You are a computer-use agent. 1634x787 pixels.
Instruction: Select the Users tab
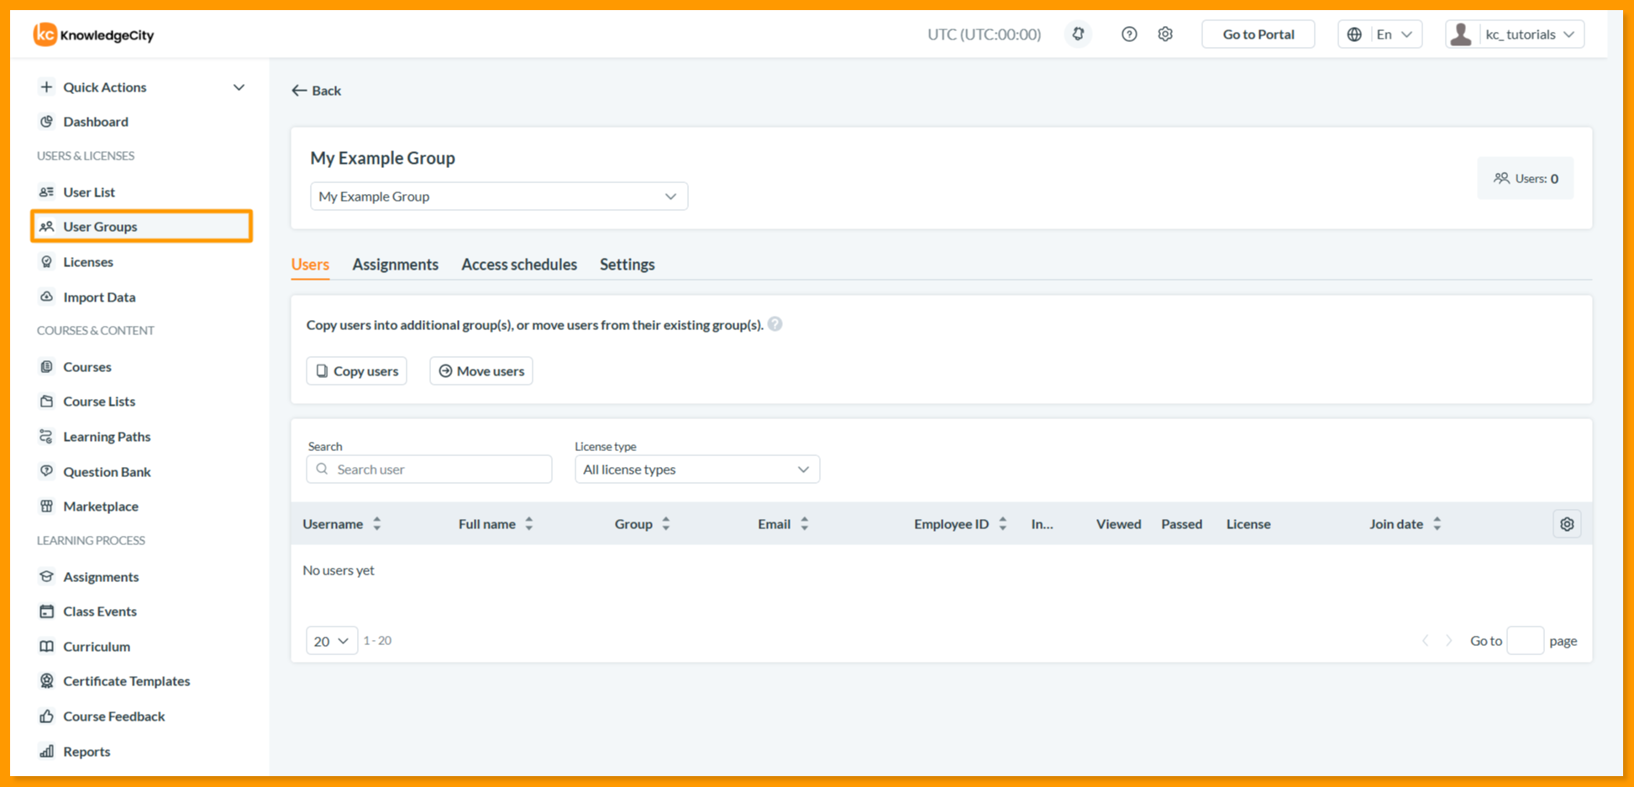[310, 265]
